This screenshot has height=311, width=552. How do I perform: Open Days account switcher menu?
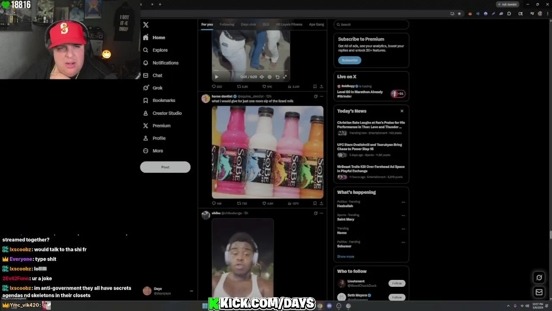[x=168, y=291]
